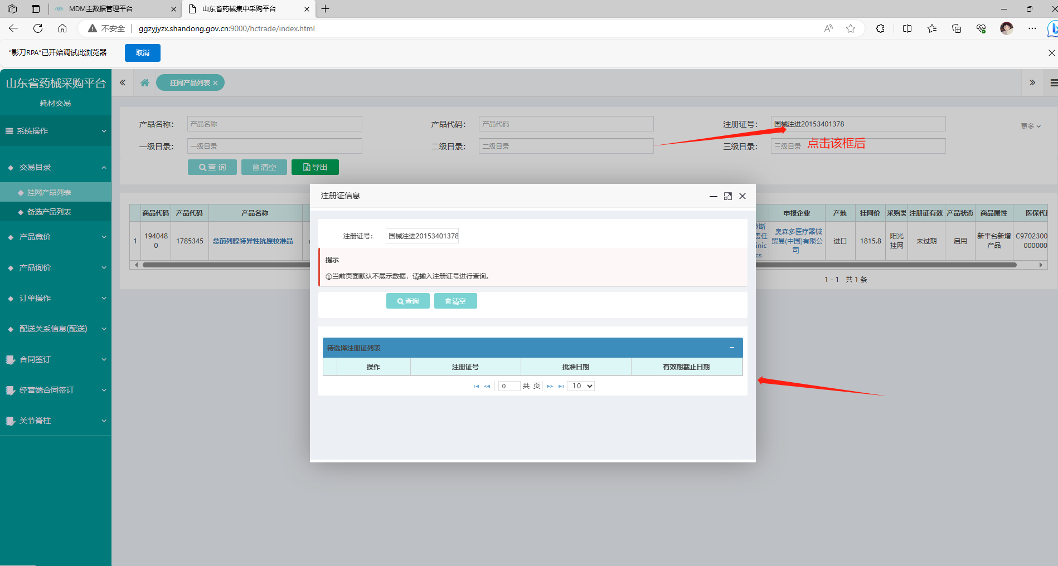Screen dimensions: 1058x566
Task: Collapse the sidebar with the double-left arrow
Action: (x=123, y=82)
